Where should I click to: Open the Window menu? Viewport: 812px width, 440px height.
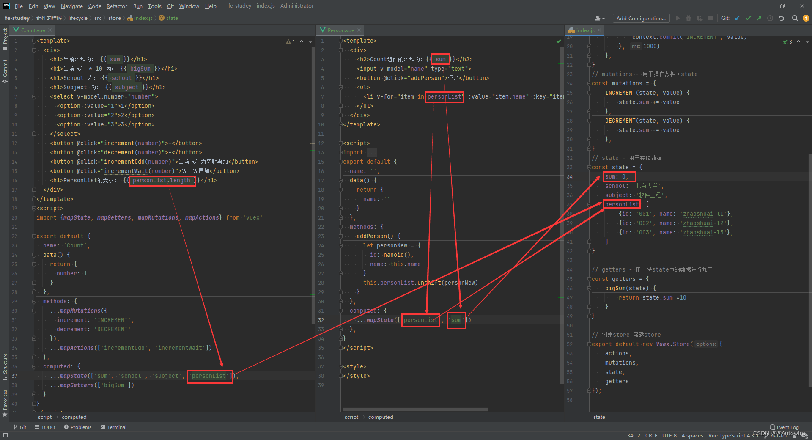[x=189, y=6]
